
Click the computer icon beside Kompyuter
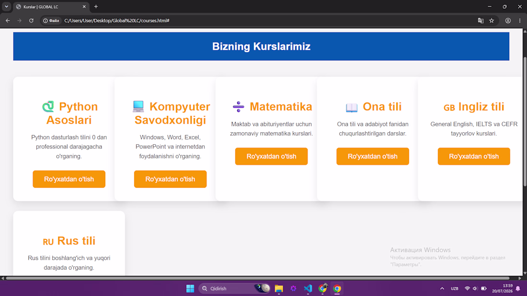pyautogui.click(x=138, y=106)
